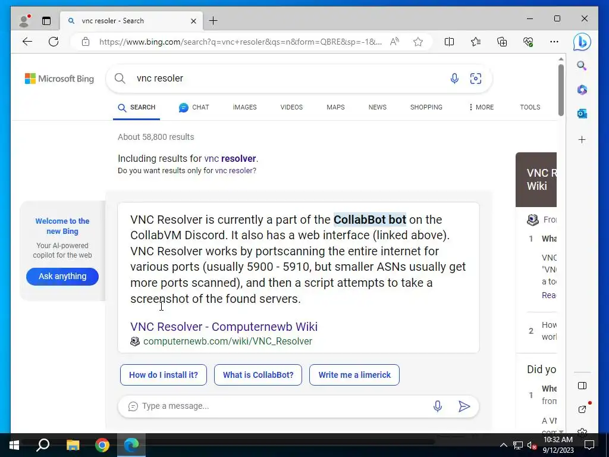View site information lock icon
The image size is (609, 457).
86,42
